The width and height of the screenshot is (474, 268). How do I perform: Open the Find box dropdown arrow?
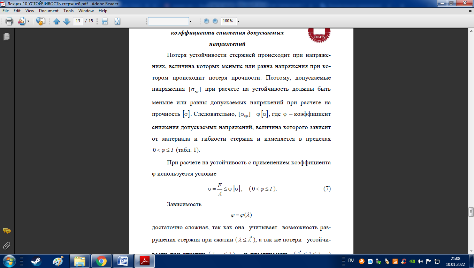point(190,21)
